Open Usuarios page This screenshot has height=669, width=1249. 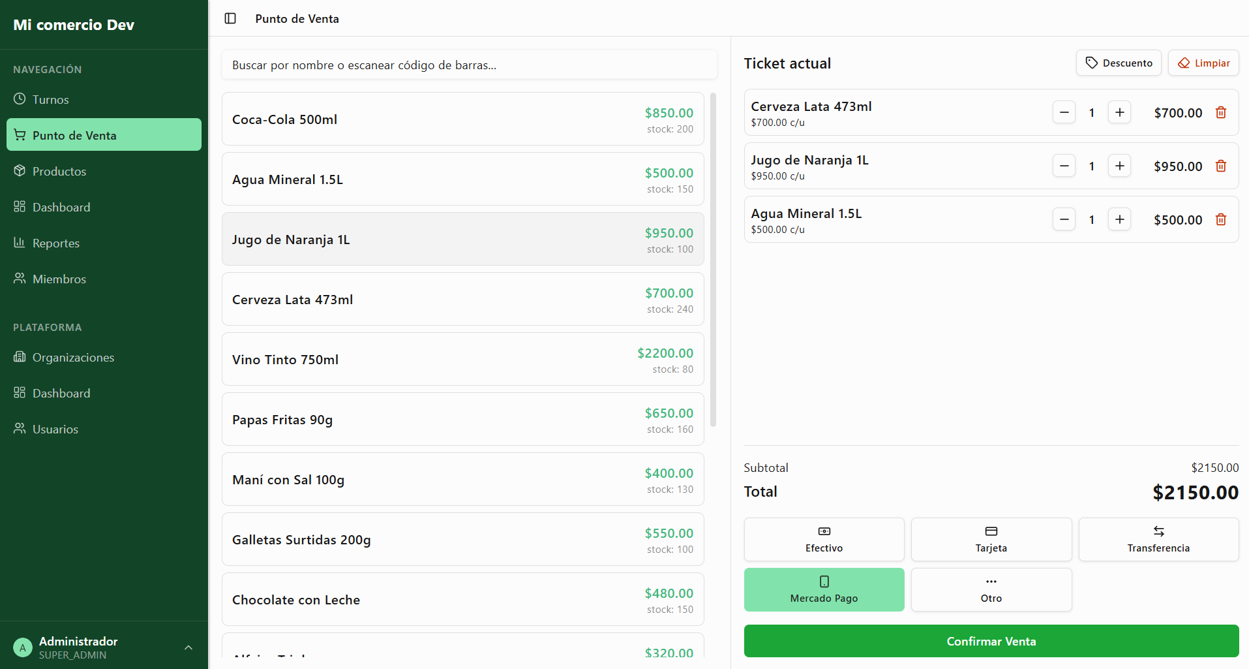pyautogui.click(x=104, y=429)
